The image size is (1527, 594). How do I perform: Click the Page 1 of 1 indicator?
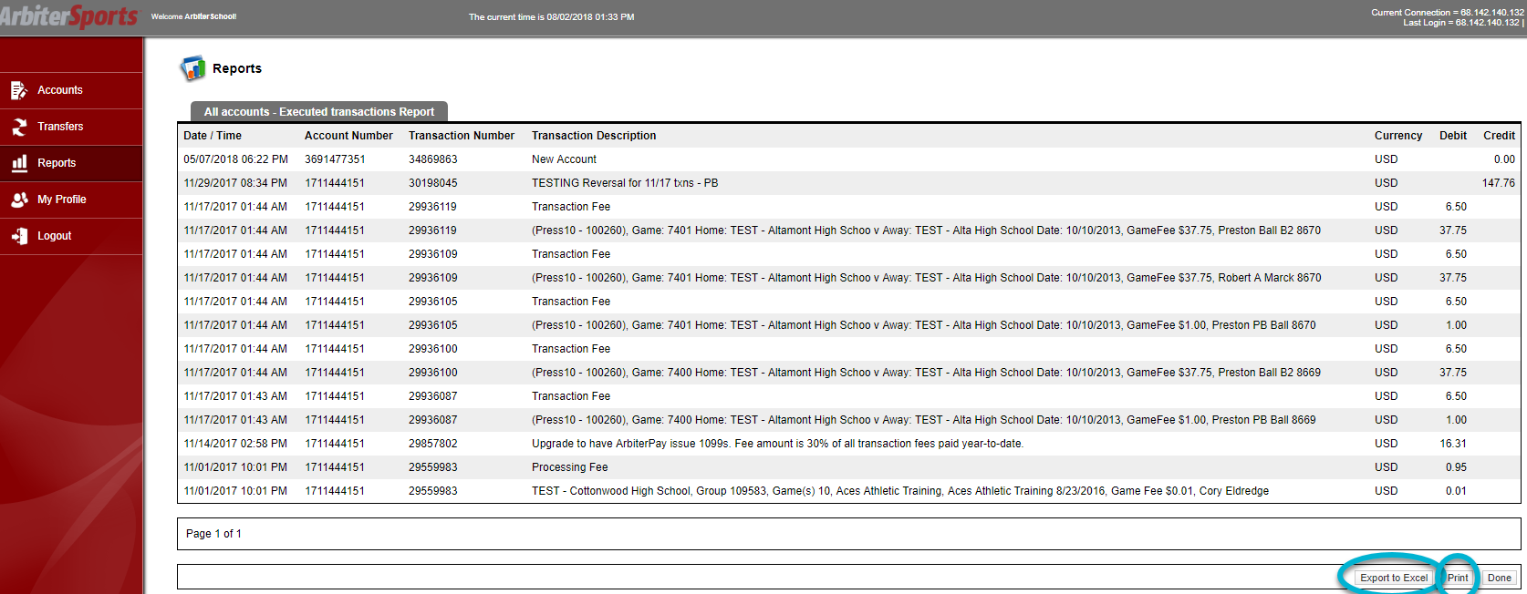click(x=213, y=534)
